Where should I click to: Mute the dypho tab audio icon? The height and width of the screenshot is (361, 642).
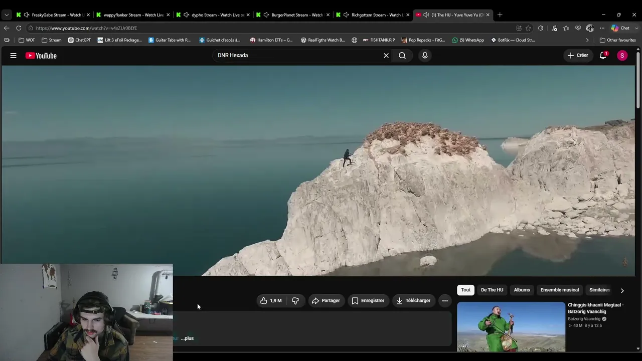point(187,15)
